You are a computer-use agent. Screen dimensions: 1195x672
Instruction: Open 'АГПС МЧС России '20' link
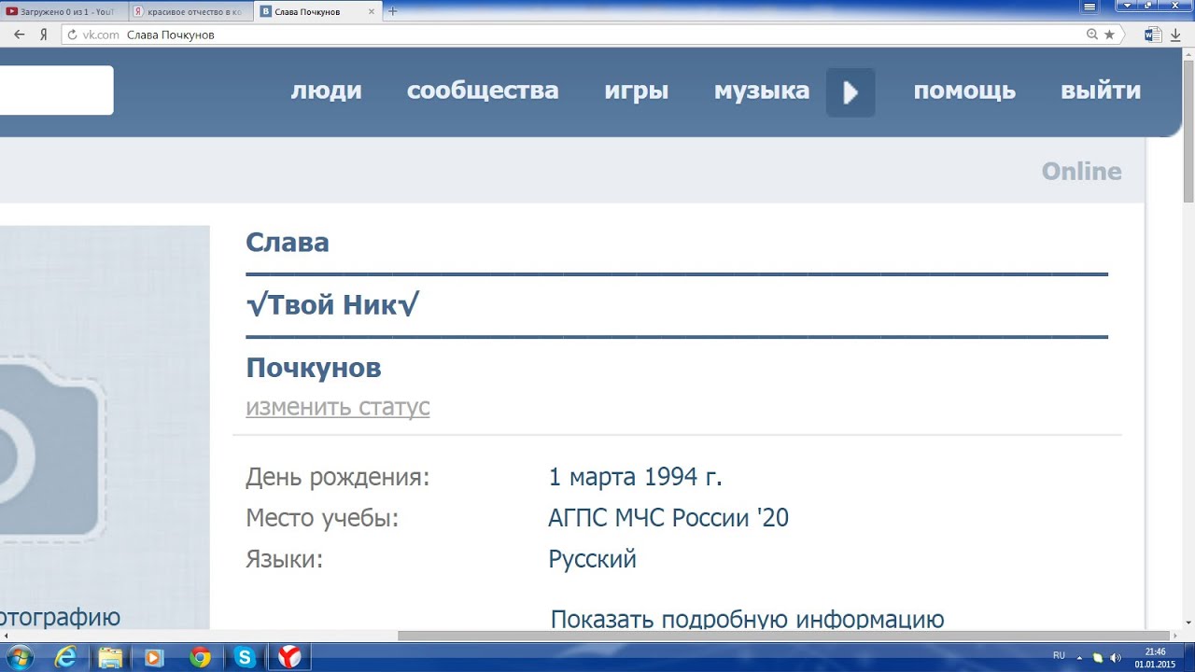pyautogui.click(x=668, y=517)
